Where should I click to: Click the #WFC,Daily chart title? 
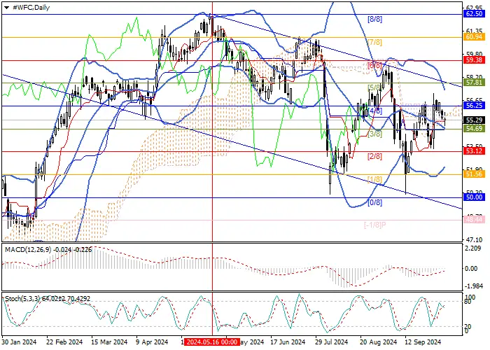[31, 8]
